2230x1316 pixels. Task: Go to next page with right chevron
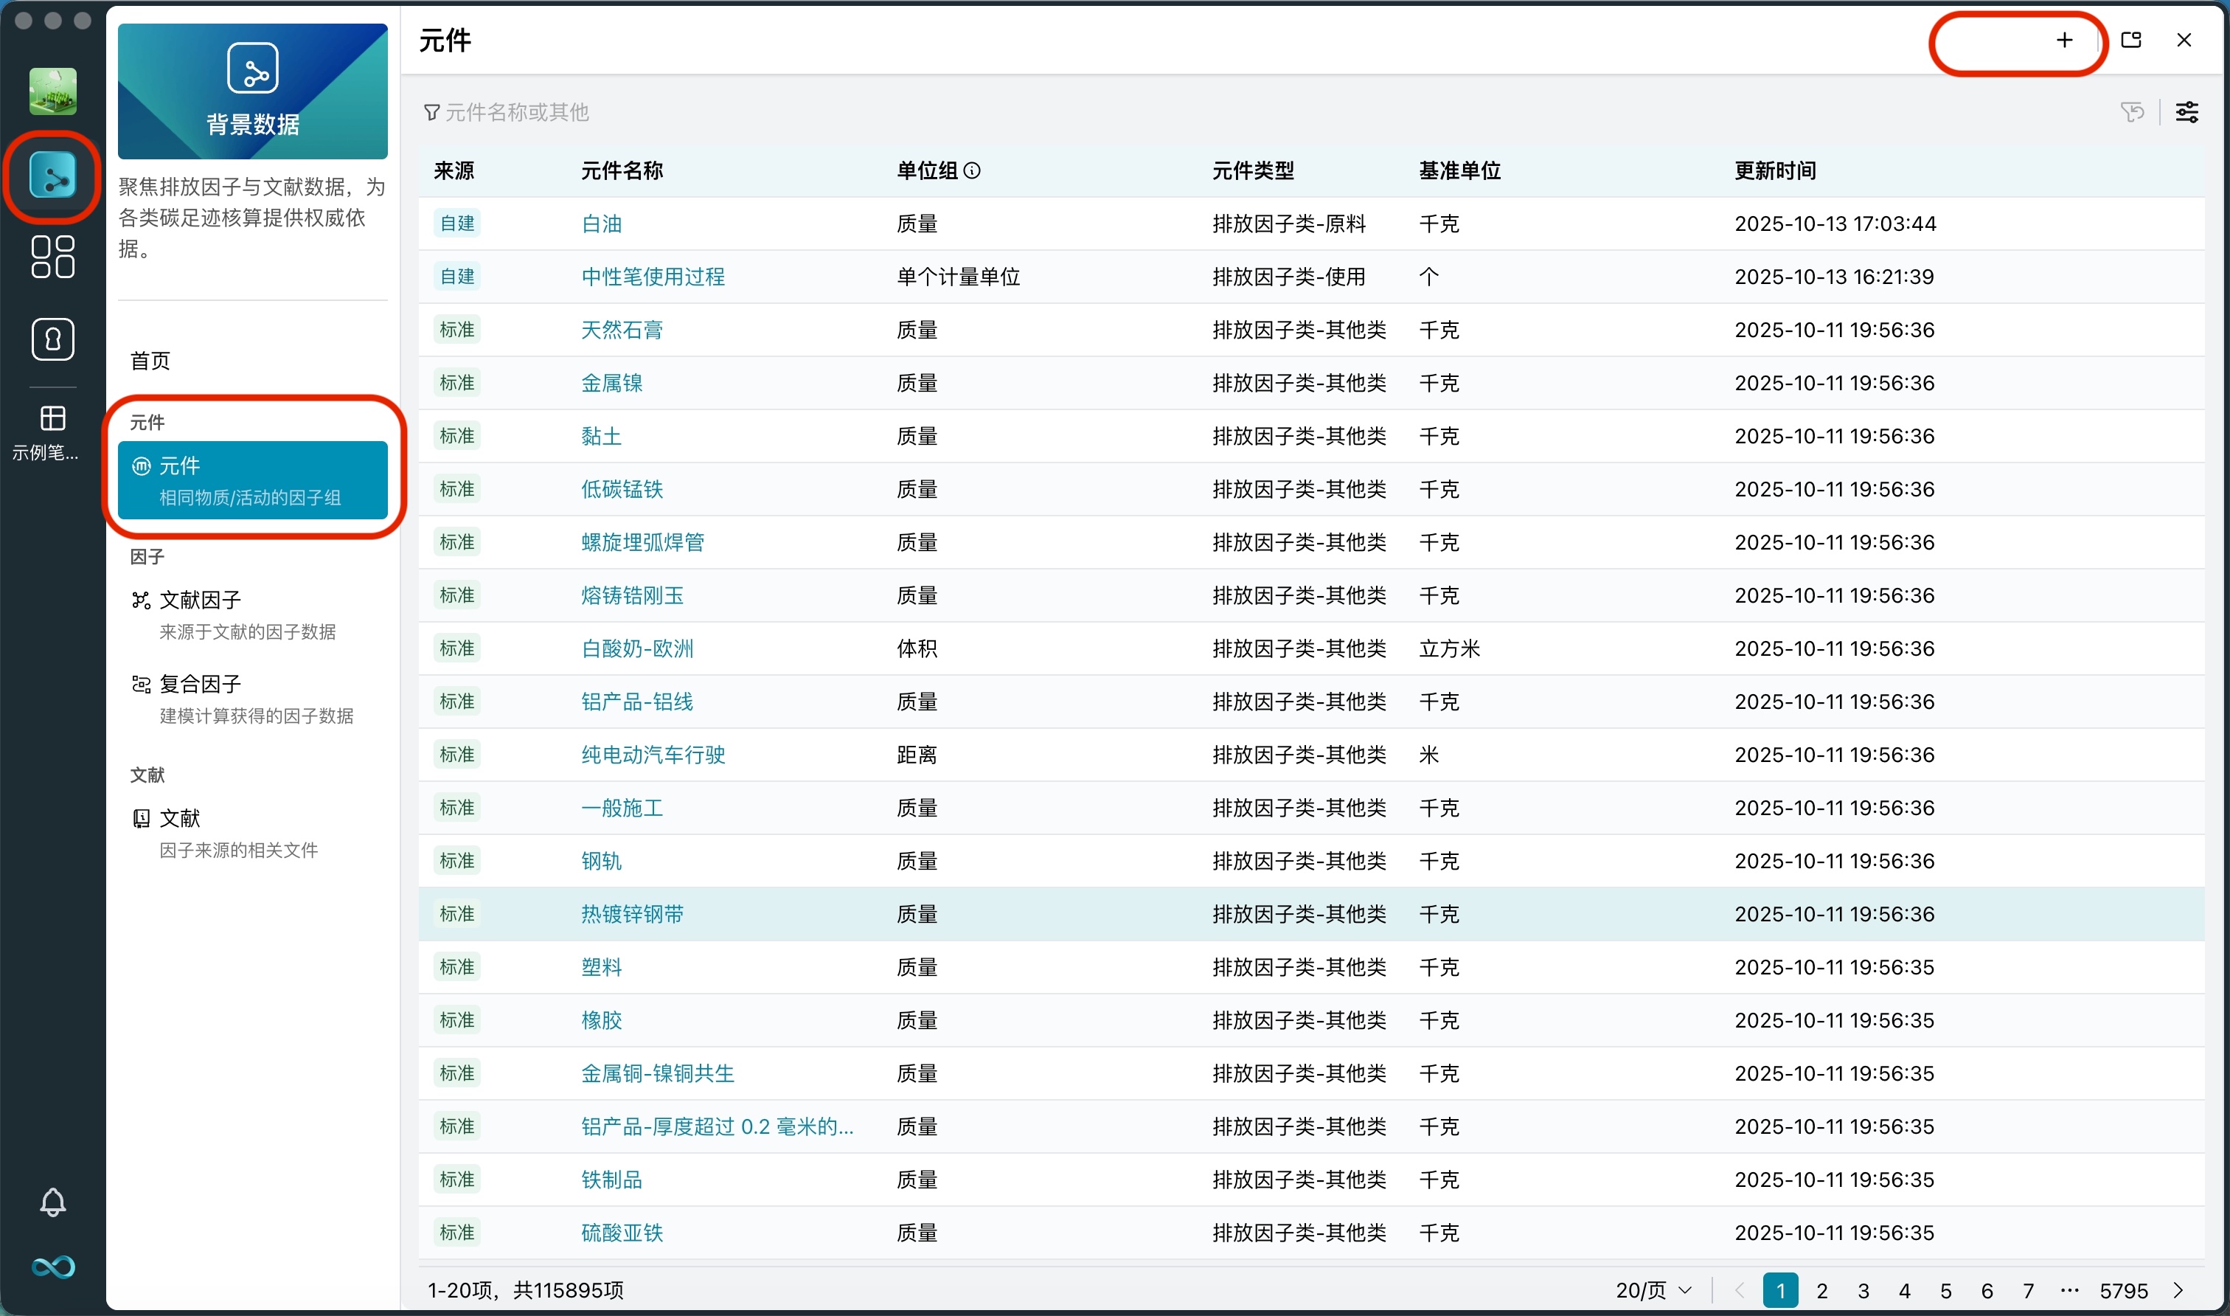2178,1289
